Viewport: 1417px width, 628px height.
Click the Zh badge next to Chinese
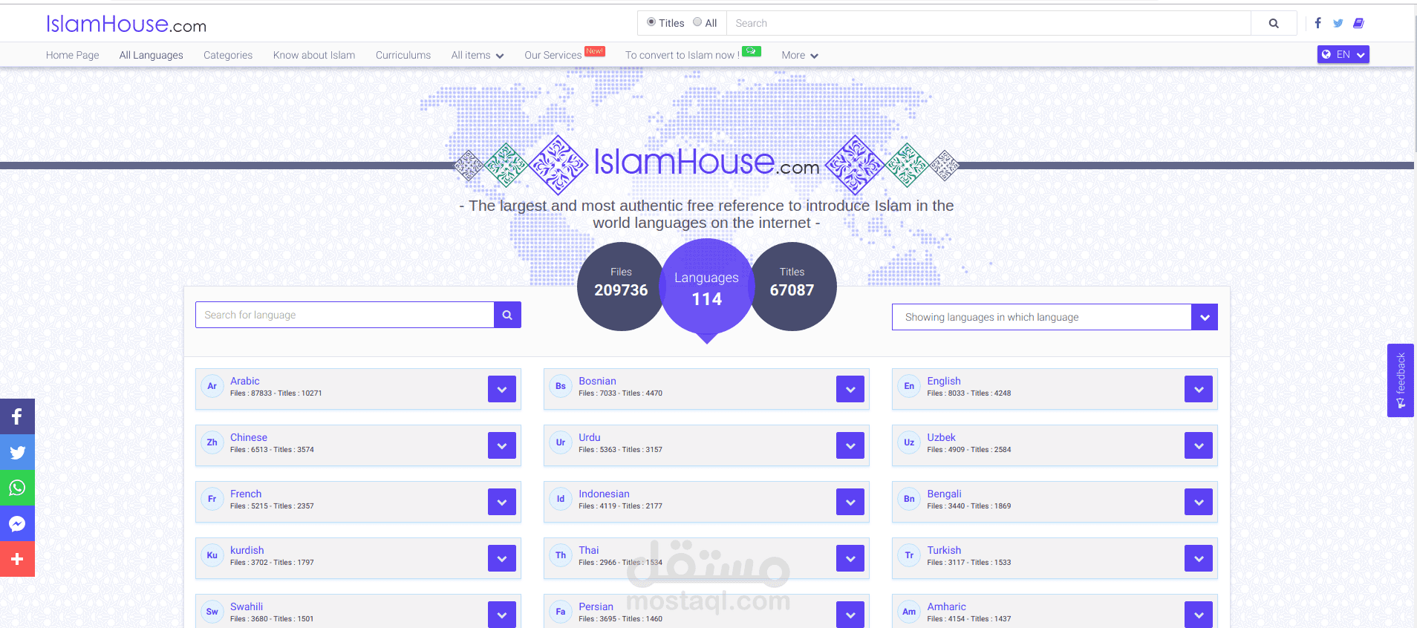pyautogui.click(x=212, y=442)
